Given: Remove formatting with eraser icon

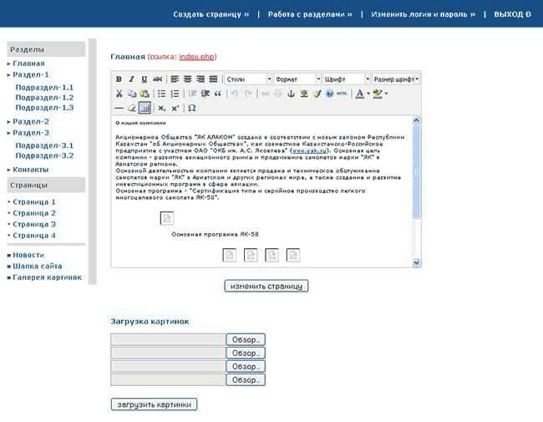Looking at the screenshot, I should 132,108.
